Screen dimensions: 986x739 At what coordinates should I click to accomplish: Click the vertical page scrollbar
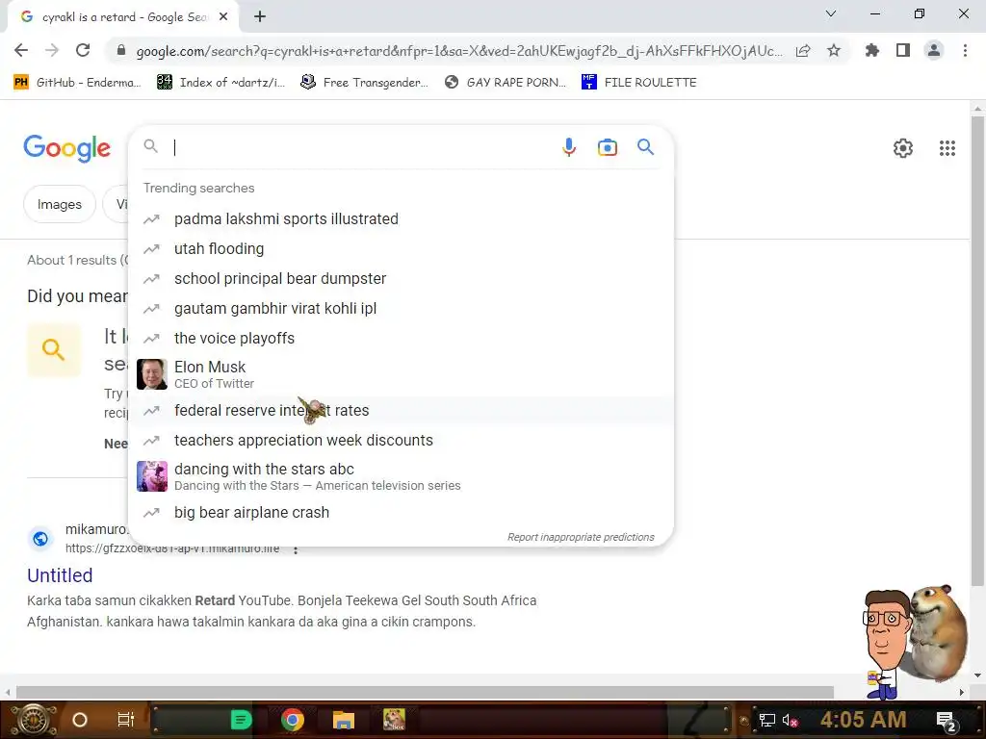tap(977, 352)
